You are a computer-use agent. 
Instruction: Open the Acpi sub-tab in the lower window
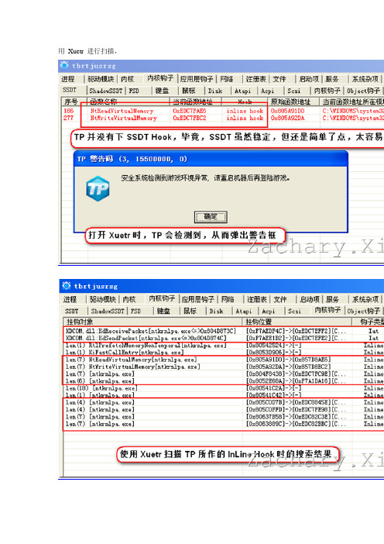pos(269,311)
